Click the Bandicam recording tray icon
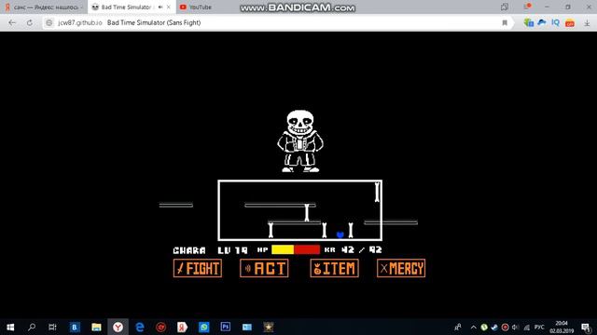Screen dimensions: 597x335 click(505, 327)
